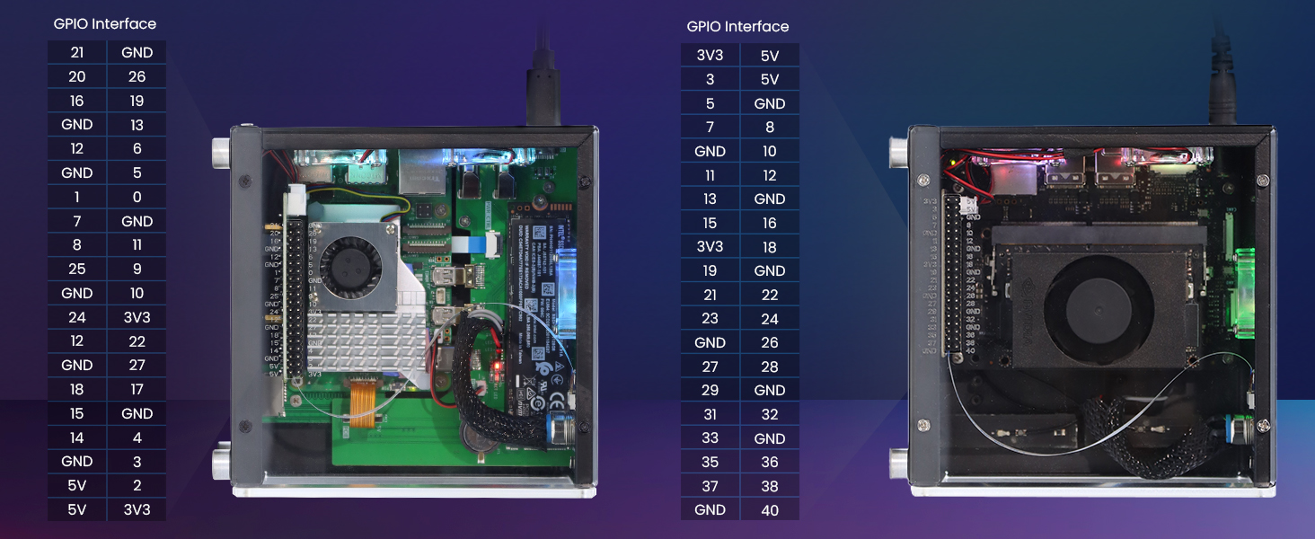
Task: Select the GND cell beside pin 33
Action: pyautogui.click(x=770, y=438)
